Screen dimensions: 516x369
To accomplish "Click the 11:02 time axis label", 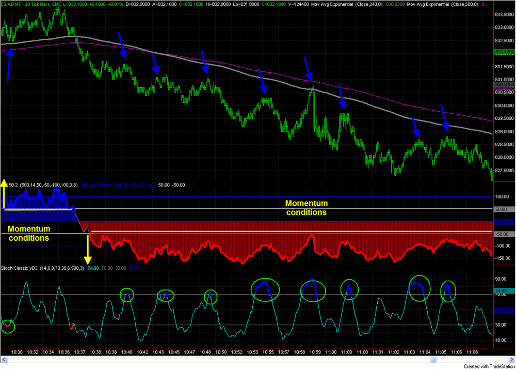I will [x=394, y=352].
